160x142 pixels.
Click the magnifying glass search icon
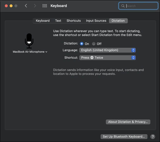click(123, 6)
